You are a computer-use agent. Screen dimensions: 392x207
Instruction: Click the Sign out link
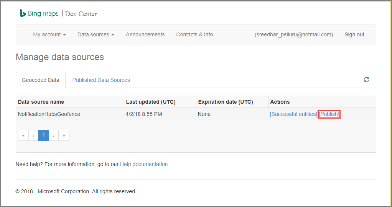click(x=354, y=34)
